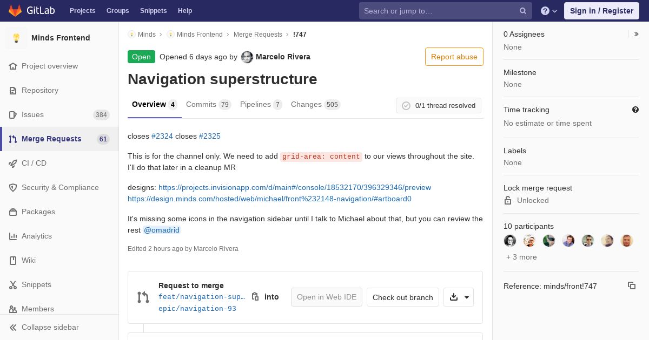The image size is (649, 340).
Task: Open the Help top menu item
Action: 185,11
